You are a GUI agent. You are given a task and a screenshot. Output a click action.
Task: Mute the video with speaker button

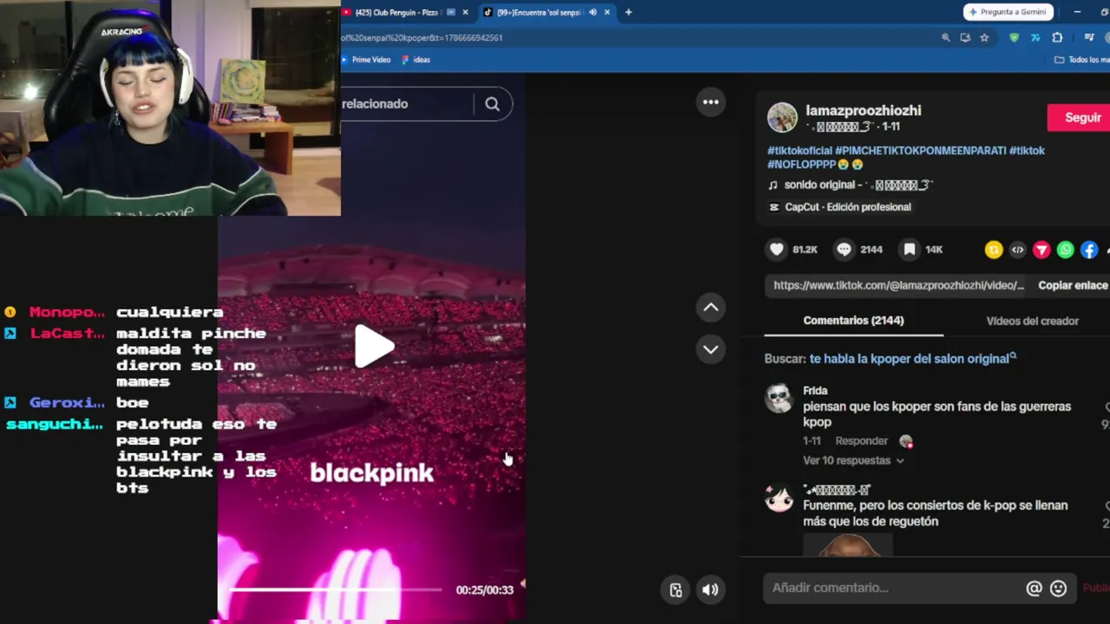[710, 590]
